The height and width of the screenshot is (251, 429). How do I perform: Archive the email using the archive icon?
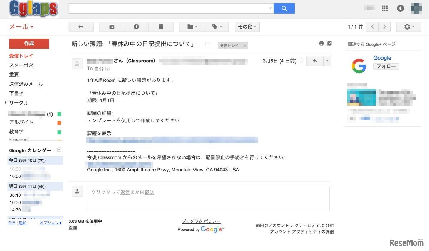(111, 26)
